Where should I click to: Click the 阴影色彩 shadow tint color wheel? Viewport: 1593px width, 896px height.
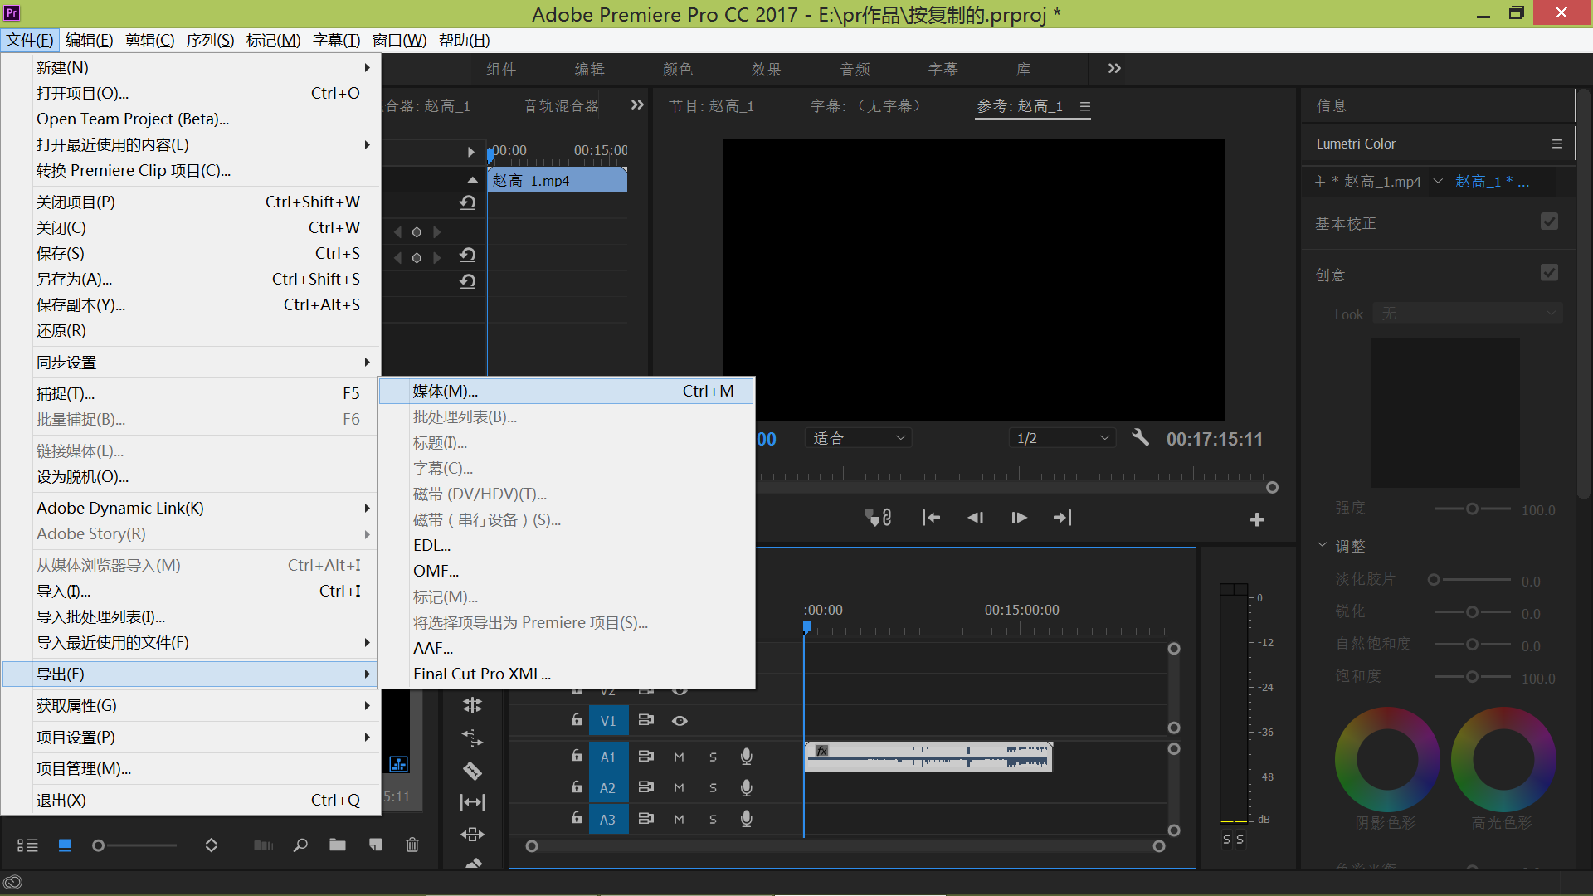pyautogui.click(x=1386, y=759)
